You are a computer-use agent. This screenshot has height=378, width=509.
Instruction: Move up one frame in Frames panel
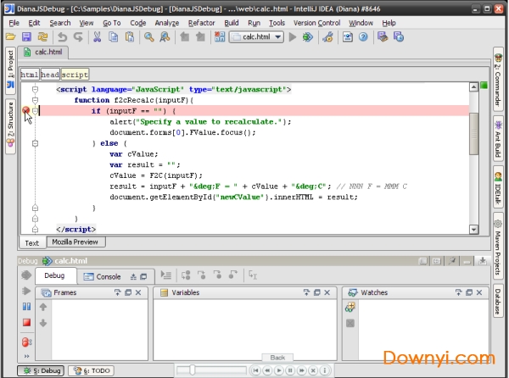[43, 307]
